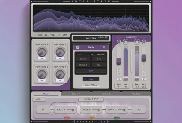
Task: Click the green C rack tag
Action: (117, 118)
